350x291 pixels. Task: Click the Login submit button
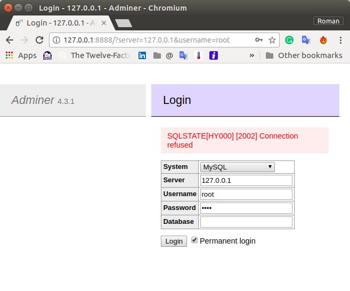click(x=174, y=241)
